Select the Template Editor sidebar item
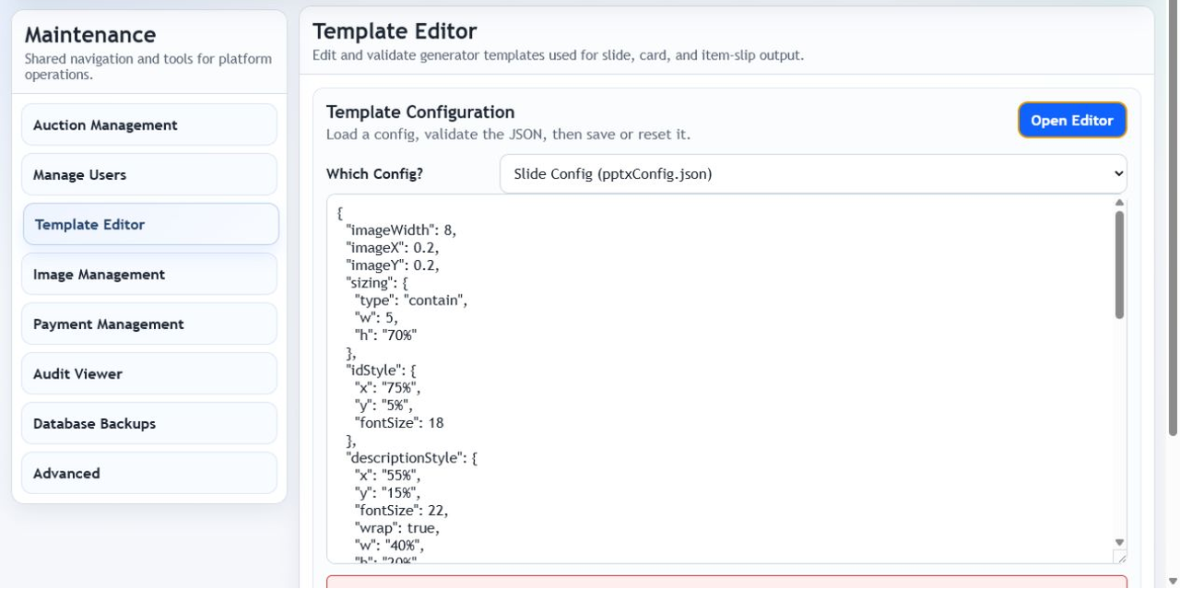The width and height of the screenshot is (1180, 589). [x=151, y=224]
